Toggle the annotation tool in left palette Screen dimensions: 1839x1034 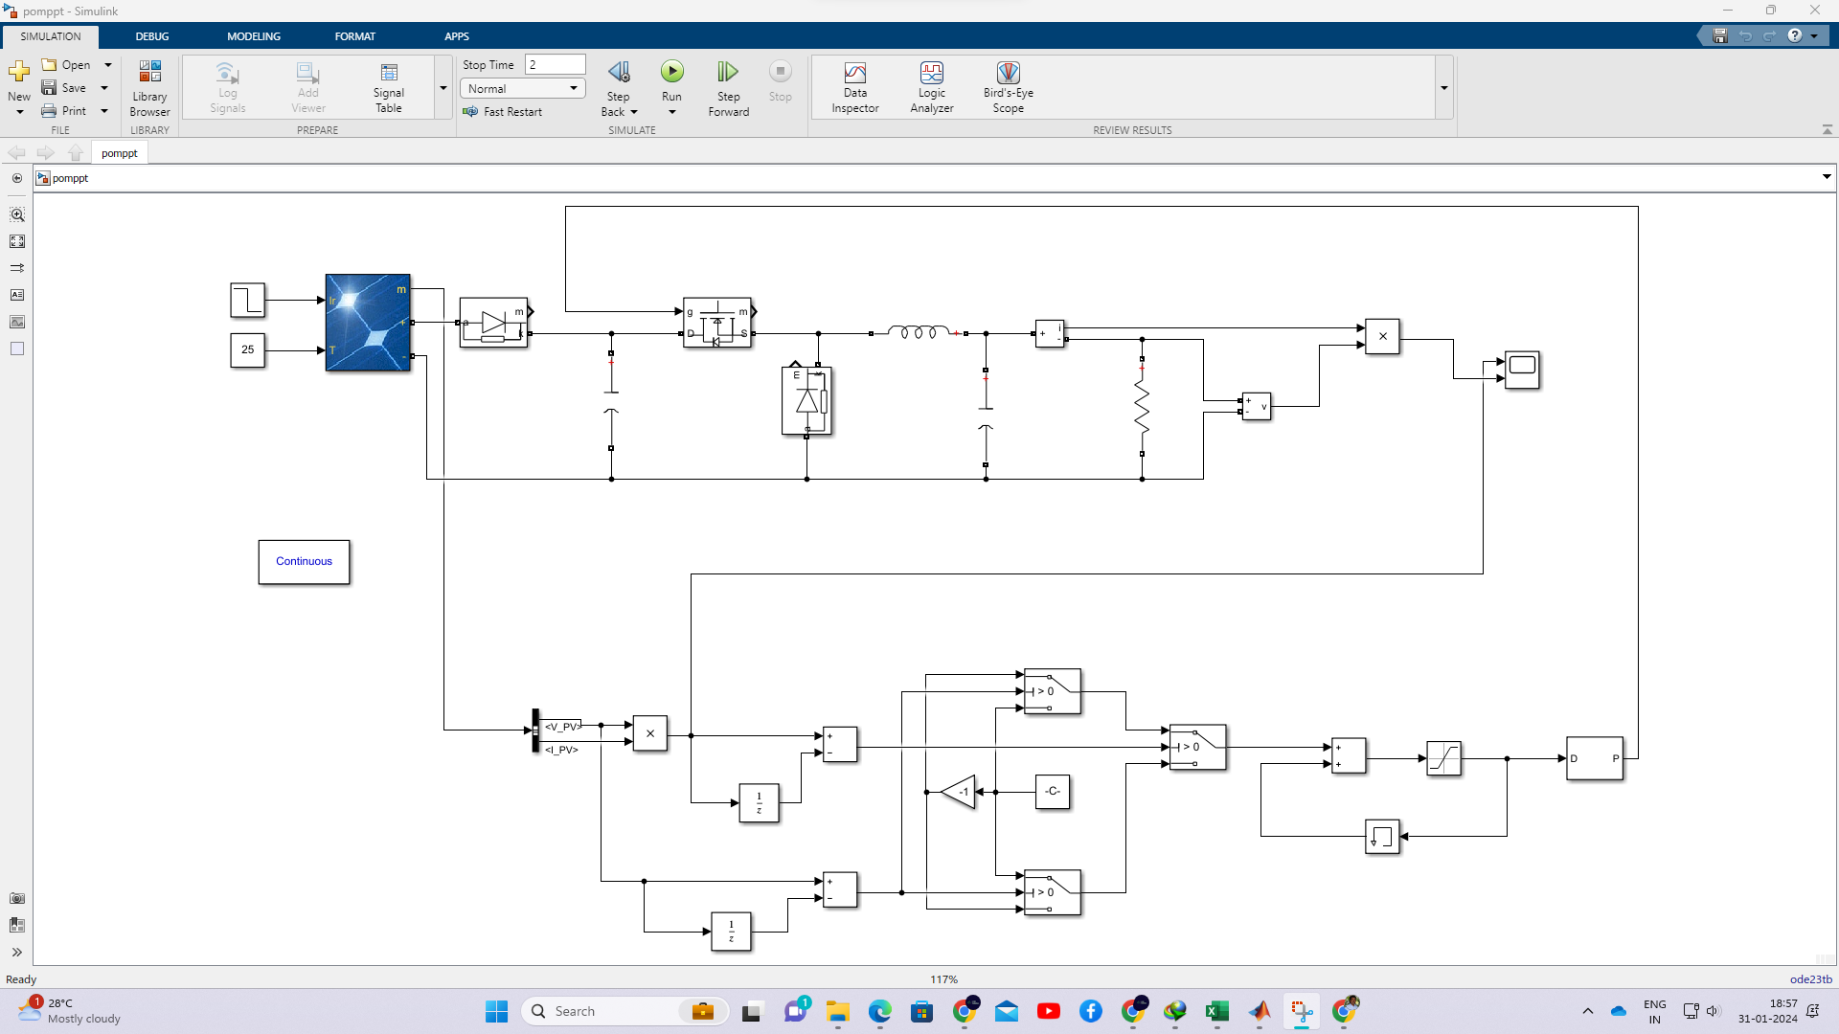17,295
